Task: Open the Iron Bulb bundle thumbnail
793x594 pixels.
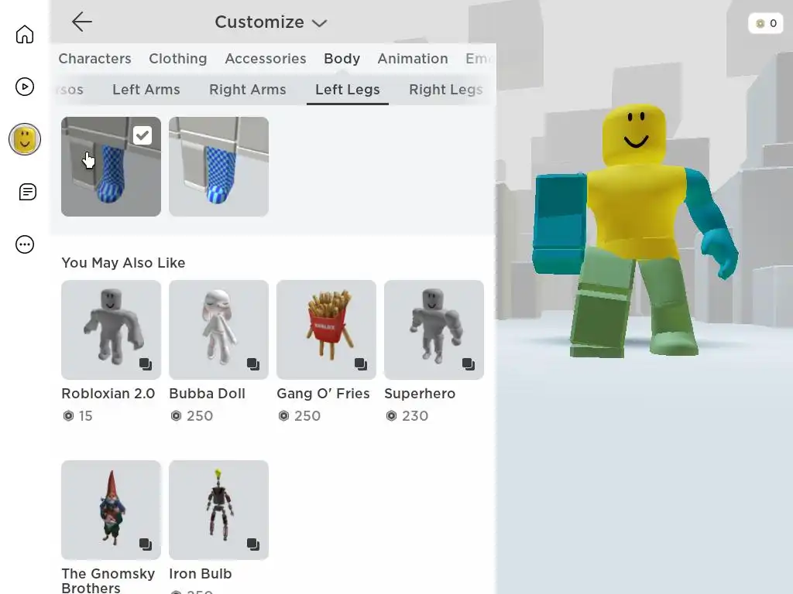Action: 219,510
